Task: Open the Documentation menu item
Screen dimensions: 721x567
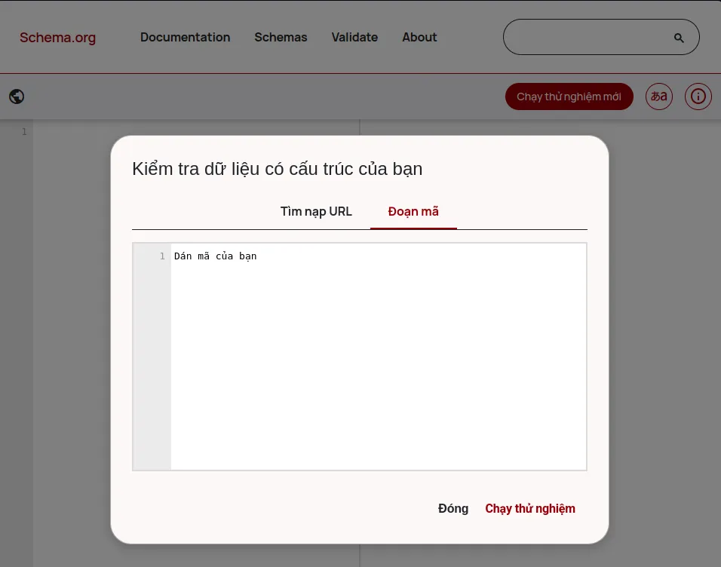Action: click(185, 37)
